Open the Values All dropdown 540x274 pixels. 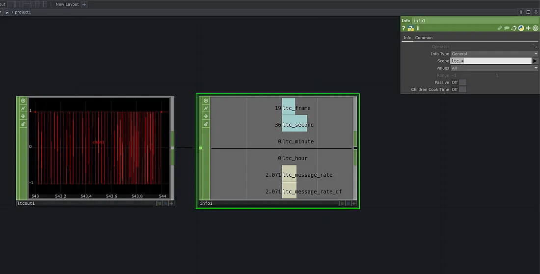(x=494, y=68)
